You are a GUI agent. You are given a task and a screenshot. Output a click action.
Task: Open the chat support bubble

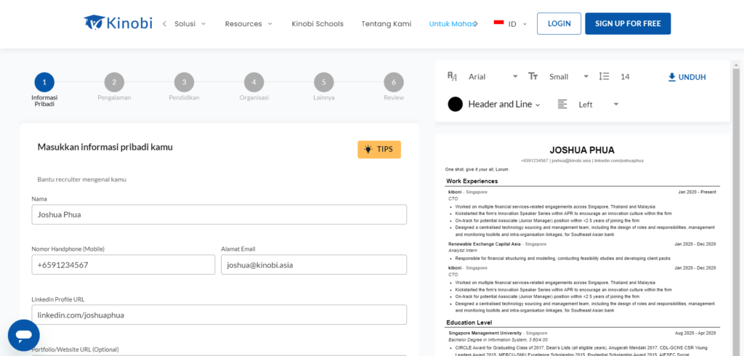23,335
